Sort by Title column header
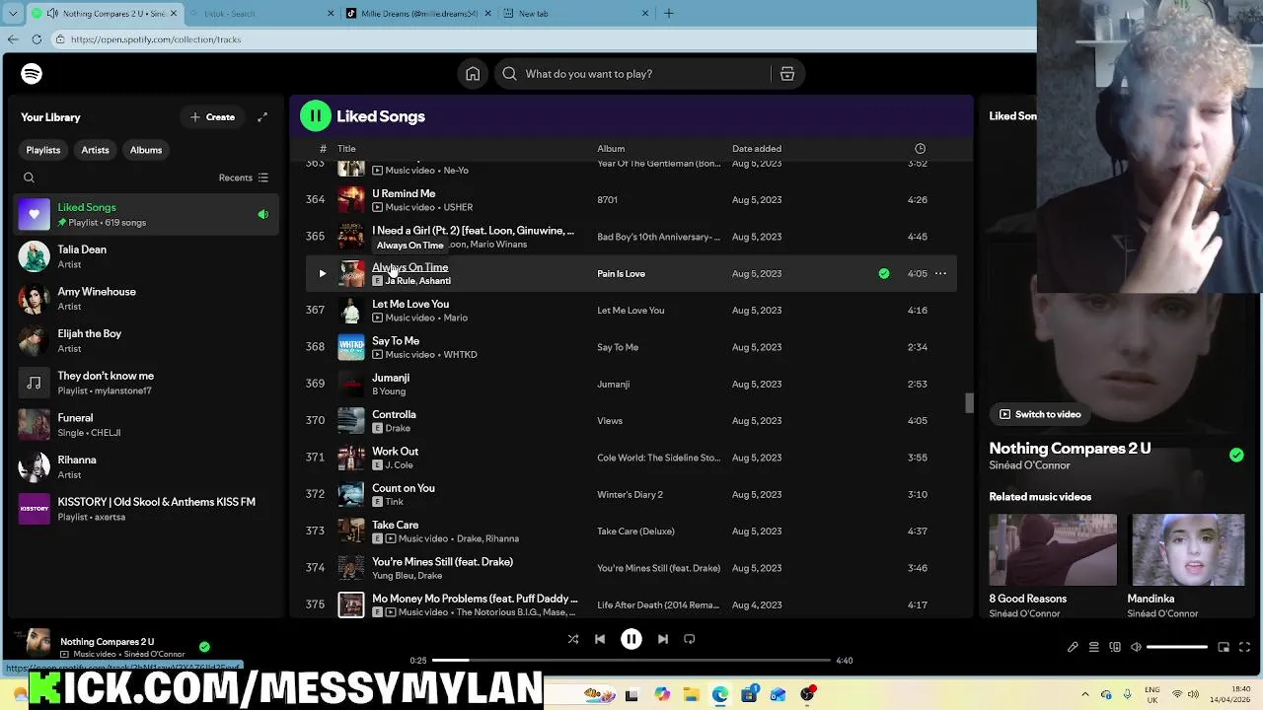The height and width of the screenshot is (710, 1263). (346, 149)
